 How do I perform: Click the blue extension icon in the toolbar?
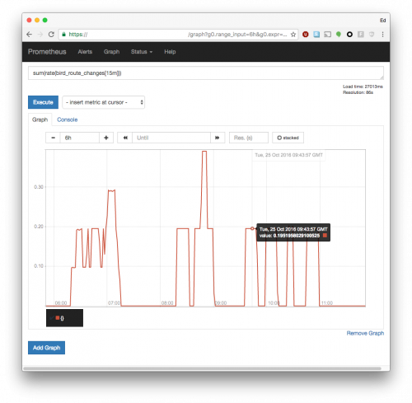click(x=316, y=35)
